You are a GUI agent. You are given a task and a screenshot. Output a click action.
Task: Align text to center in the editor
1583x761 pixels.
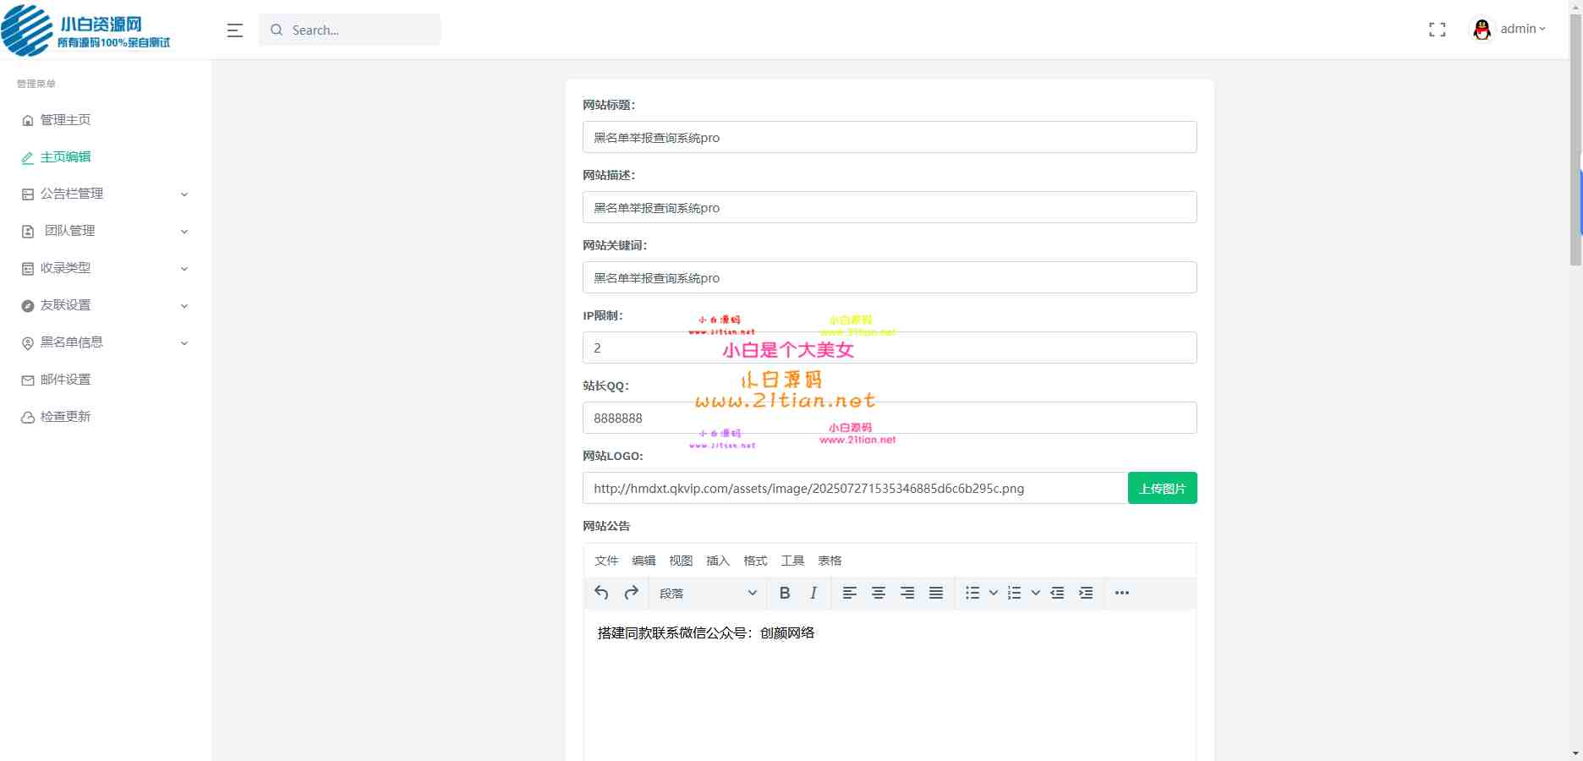879,593
